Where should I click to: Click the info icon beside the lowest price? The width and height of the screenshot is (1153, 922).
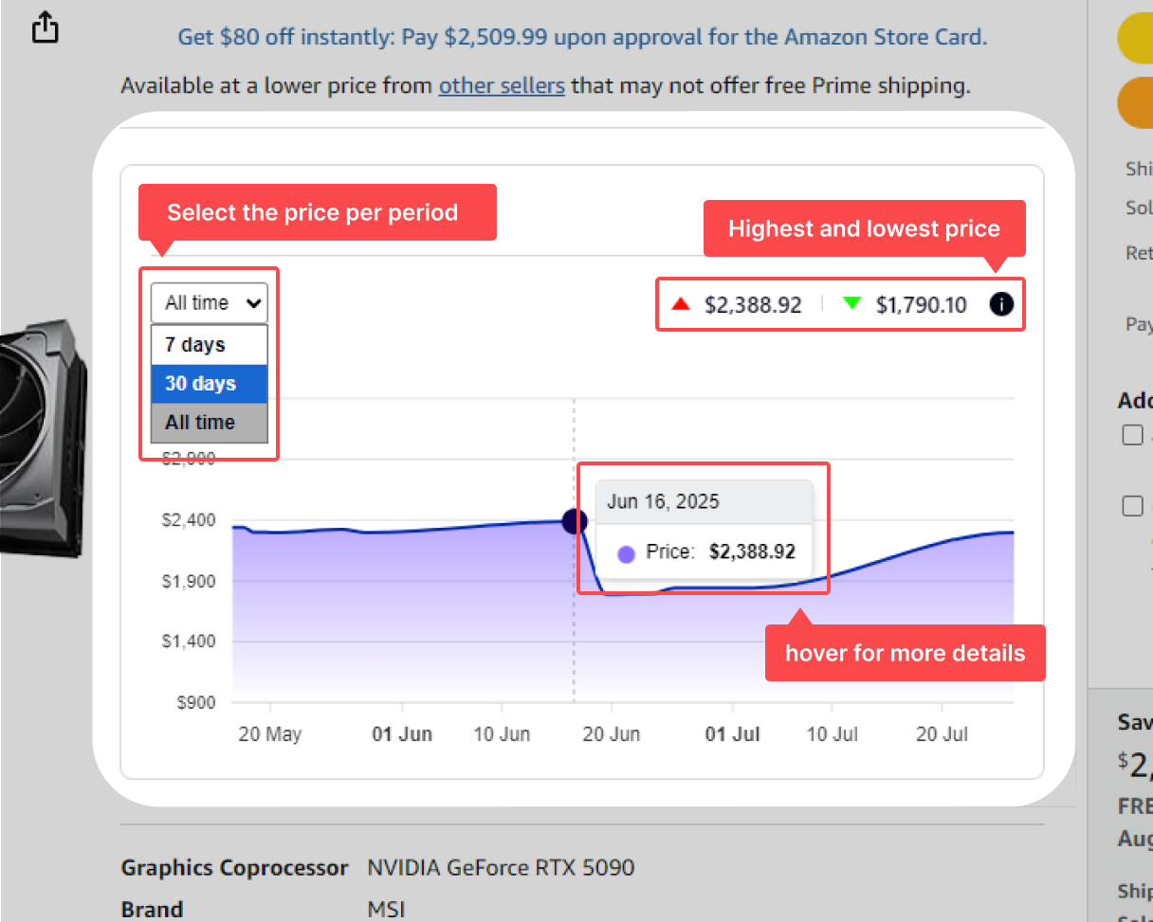pos(1000,304)
